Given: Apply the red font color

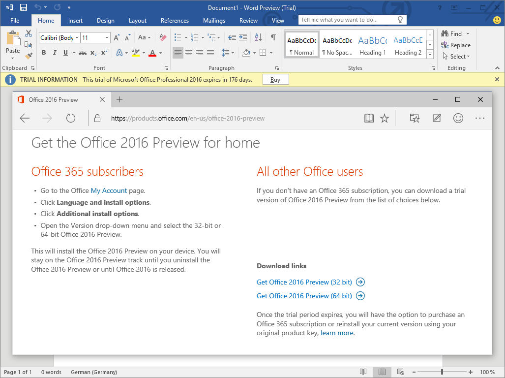Looking at the screenshot, I should [x=152, y=53].
